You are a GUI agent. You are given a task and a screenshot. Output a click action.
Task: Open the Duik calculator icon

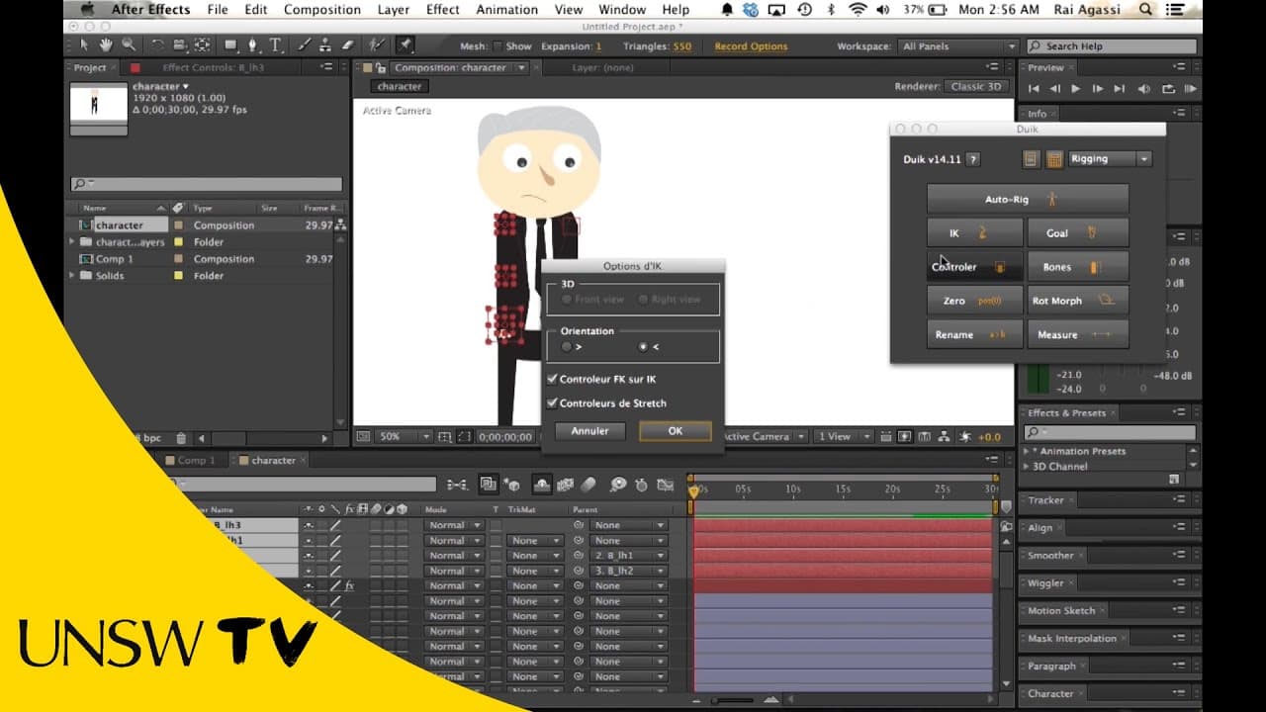click(1054, 159)
